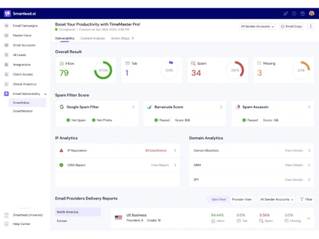Select the Deliverability tab
The image size is (319, 239).
64,38
